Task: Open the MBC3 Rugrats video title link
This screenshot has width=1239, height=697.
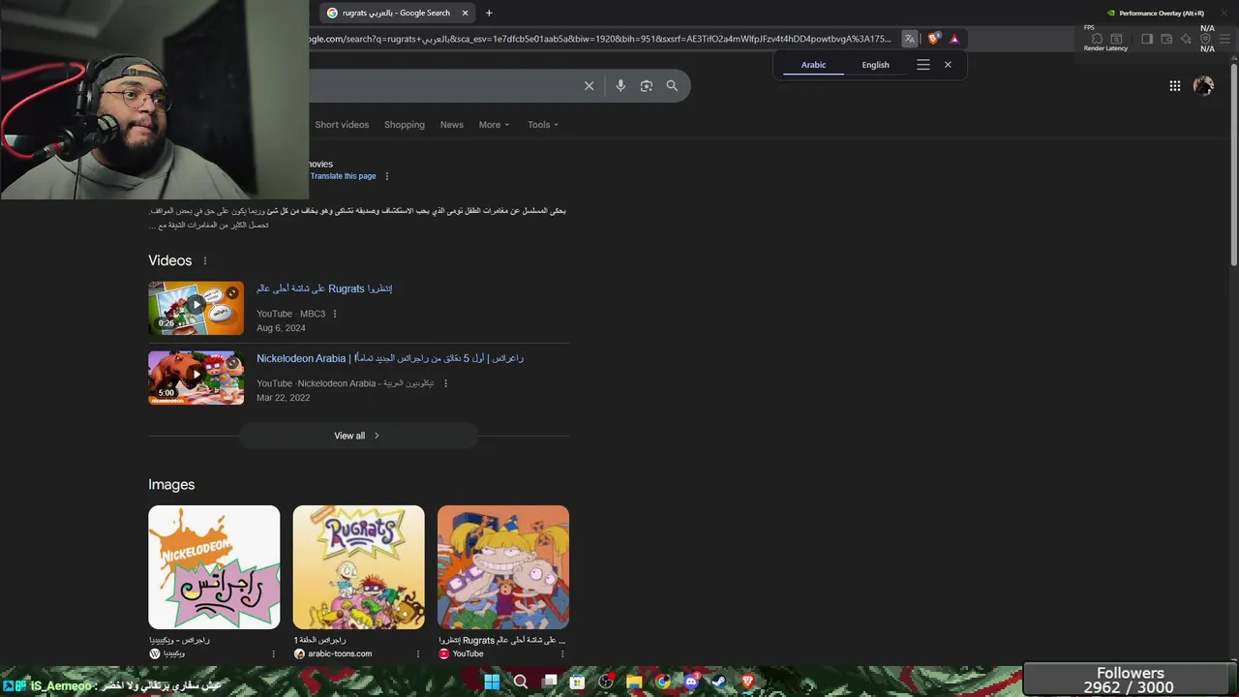Action: coord(324,288)
